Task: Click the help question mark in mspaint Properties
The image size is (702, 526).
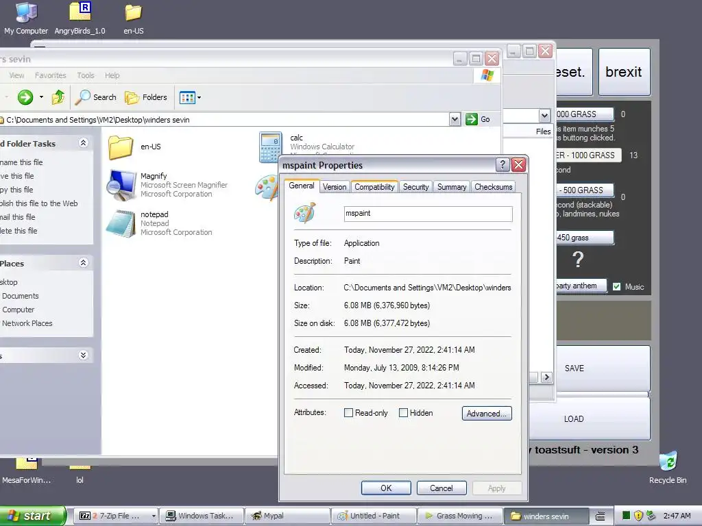Action: point(503,164)
